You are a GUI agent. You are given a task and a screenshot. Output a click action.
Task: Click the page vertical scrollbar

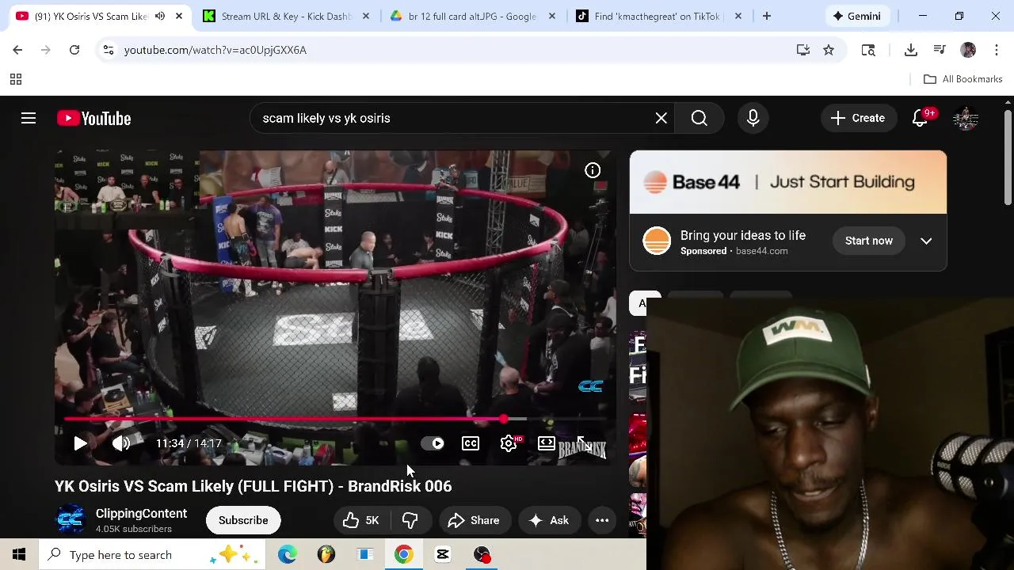tap(1008, 158)
